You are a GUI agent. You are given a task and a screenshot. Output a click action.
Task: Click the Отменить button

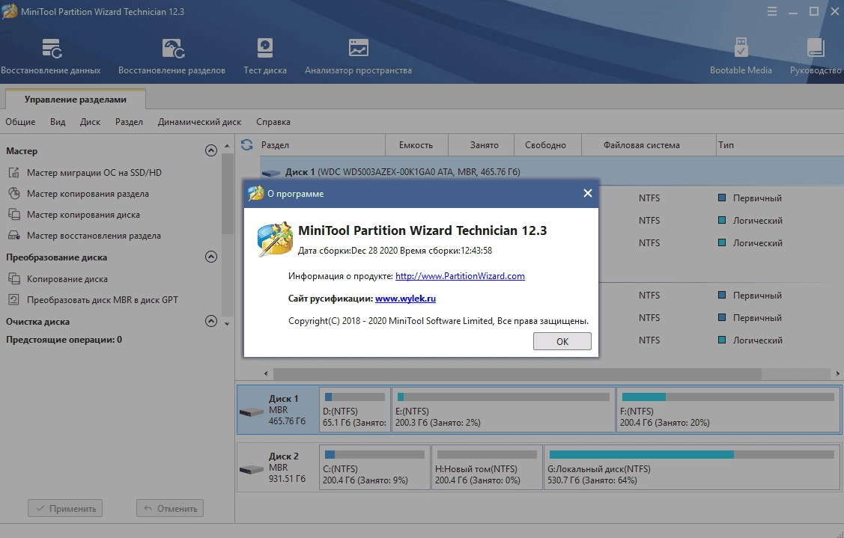tap(169, 508)
